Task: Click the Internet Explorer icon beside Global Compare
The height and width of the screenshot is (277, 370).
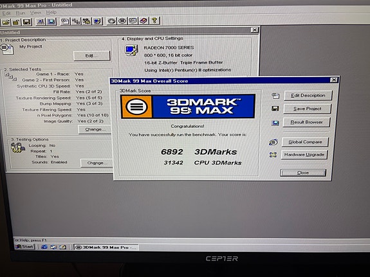Action: point(273,142)
